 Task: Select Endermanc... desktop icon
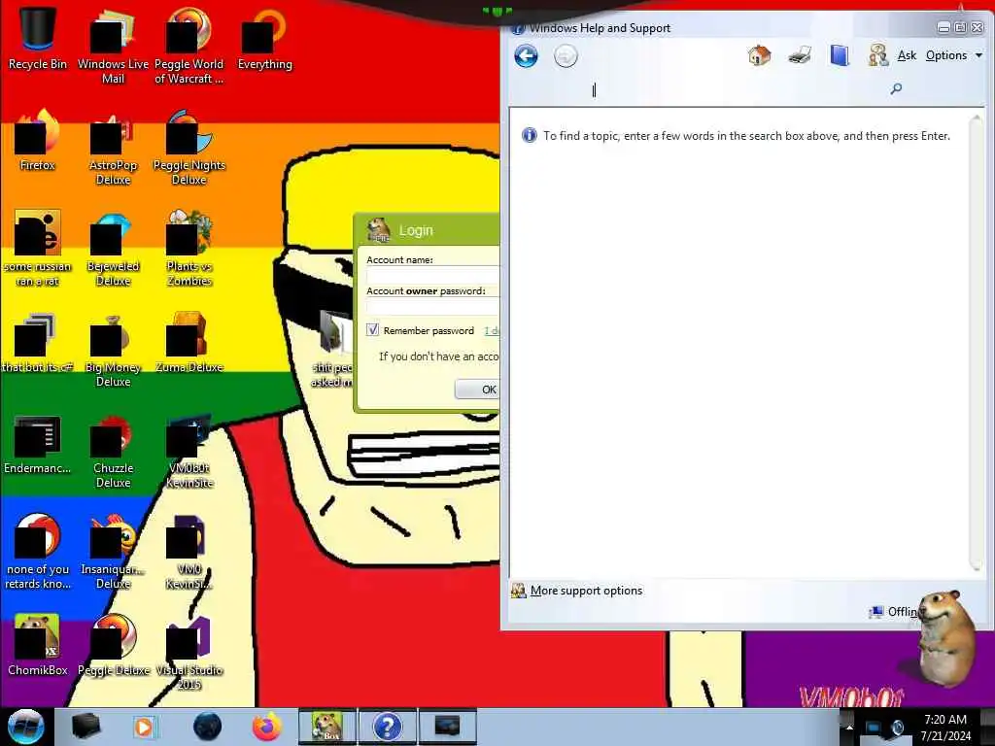[38, 443]
